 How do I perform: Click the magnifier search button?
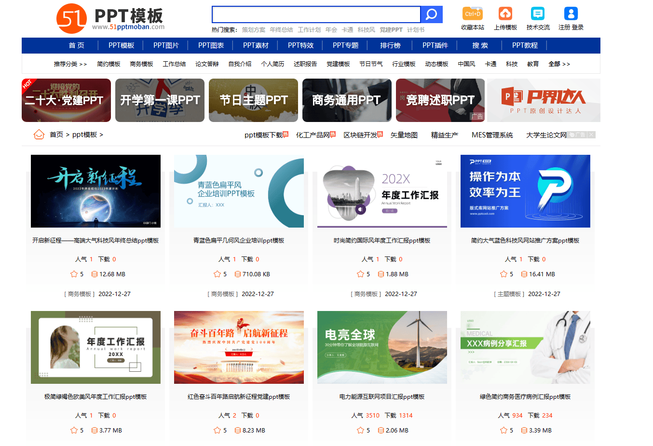(x=431, y=14)
